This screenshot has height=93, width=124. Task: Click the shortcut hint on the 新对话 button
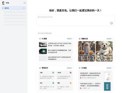coord(24,8)
